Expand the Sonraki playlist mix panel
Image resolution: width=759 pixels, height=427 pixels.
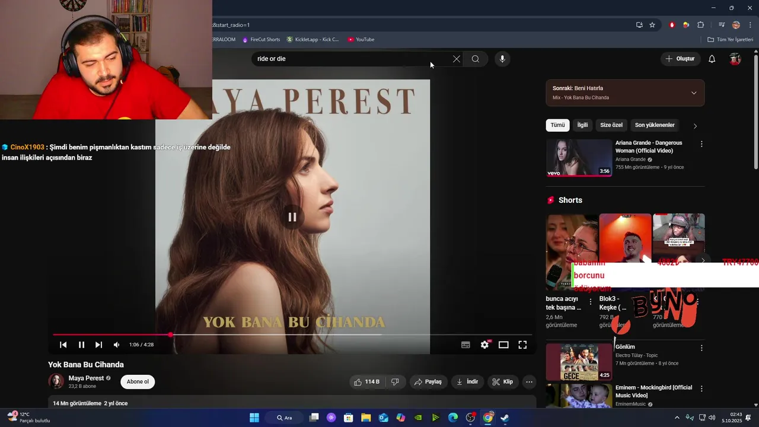coord(694,93)
